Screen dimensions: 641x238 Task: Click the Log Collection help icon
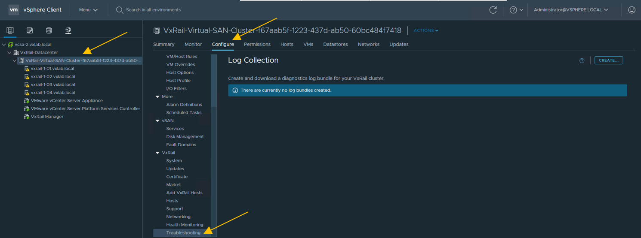pos(582,61)
